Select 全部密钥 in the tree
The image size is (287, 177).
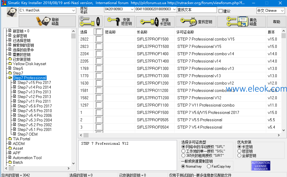[20, 36]
